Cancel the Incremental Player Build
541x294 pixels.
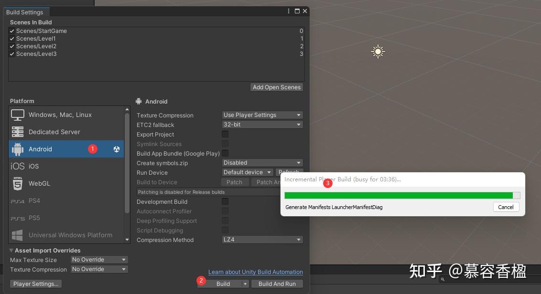506,207
